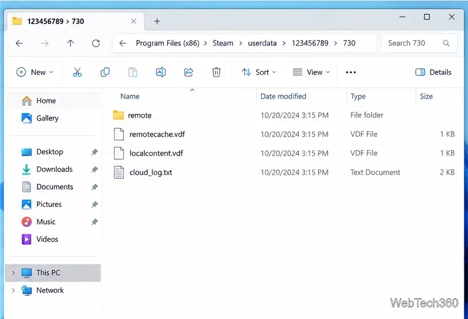Open Desktop in sidebar
The width and height of the screenshot is (468, 319).
[50, 152]
